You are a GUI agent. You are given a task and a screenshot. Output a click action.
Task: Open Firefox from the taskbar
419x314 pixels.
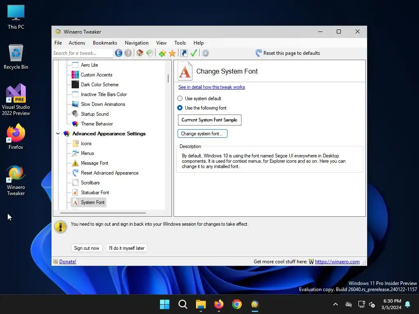click(x=219, y=304)
